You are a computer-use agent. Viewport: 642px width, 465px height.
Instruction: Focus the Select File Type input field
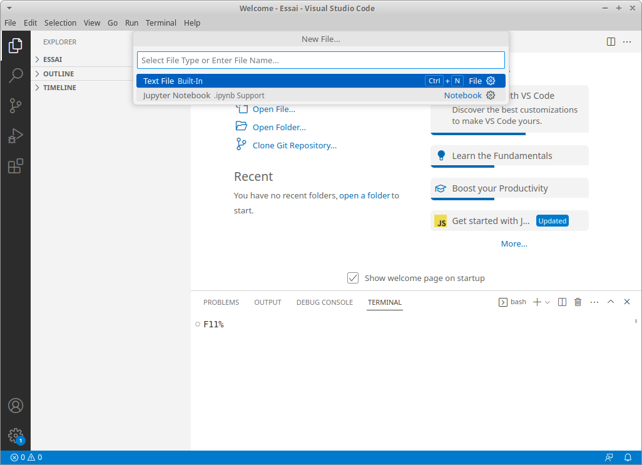pos(321,60)
